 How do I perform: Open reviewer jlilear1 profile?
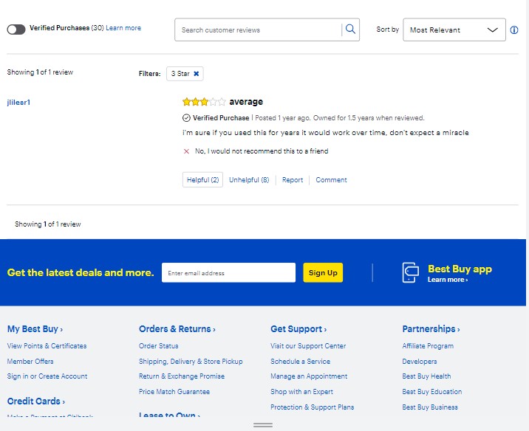tap(18, 102)
